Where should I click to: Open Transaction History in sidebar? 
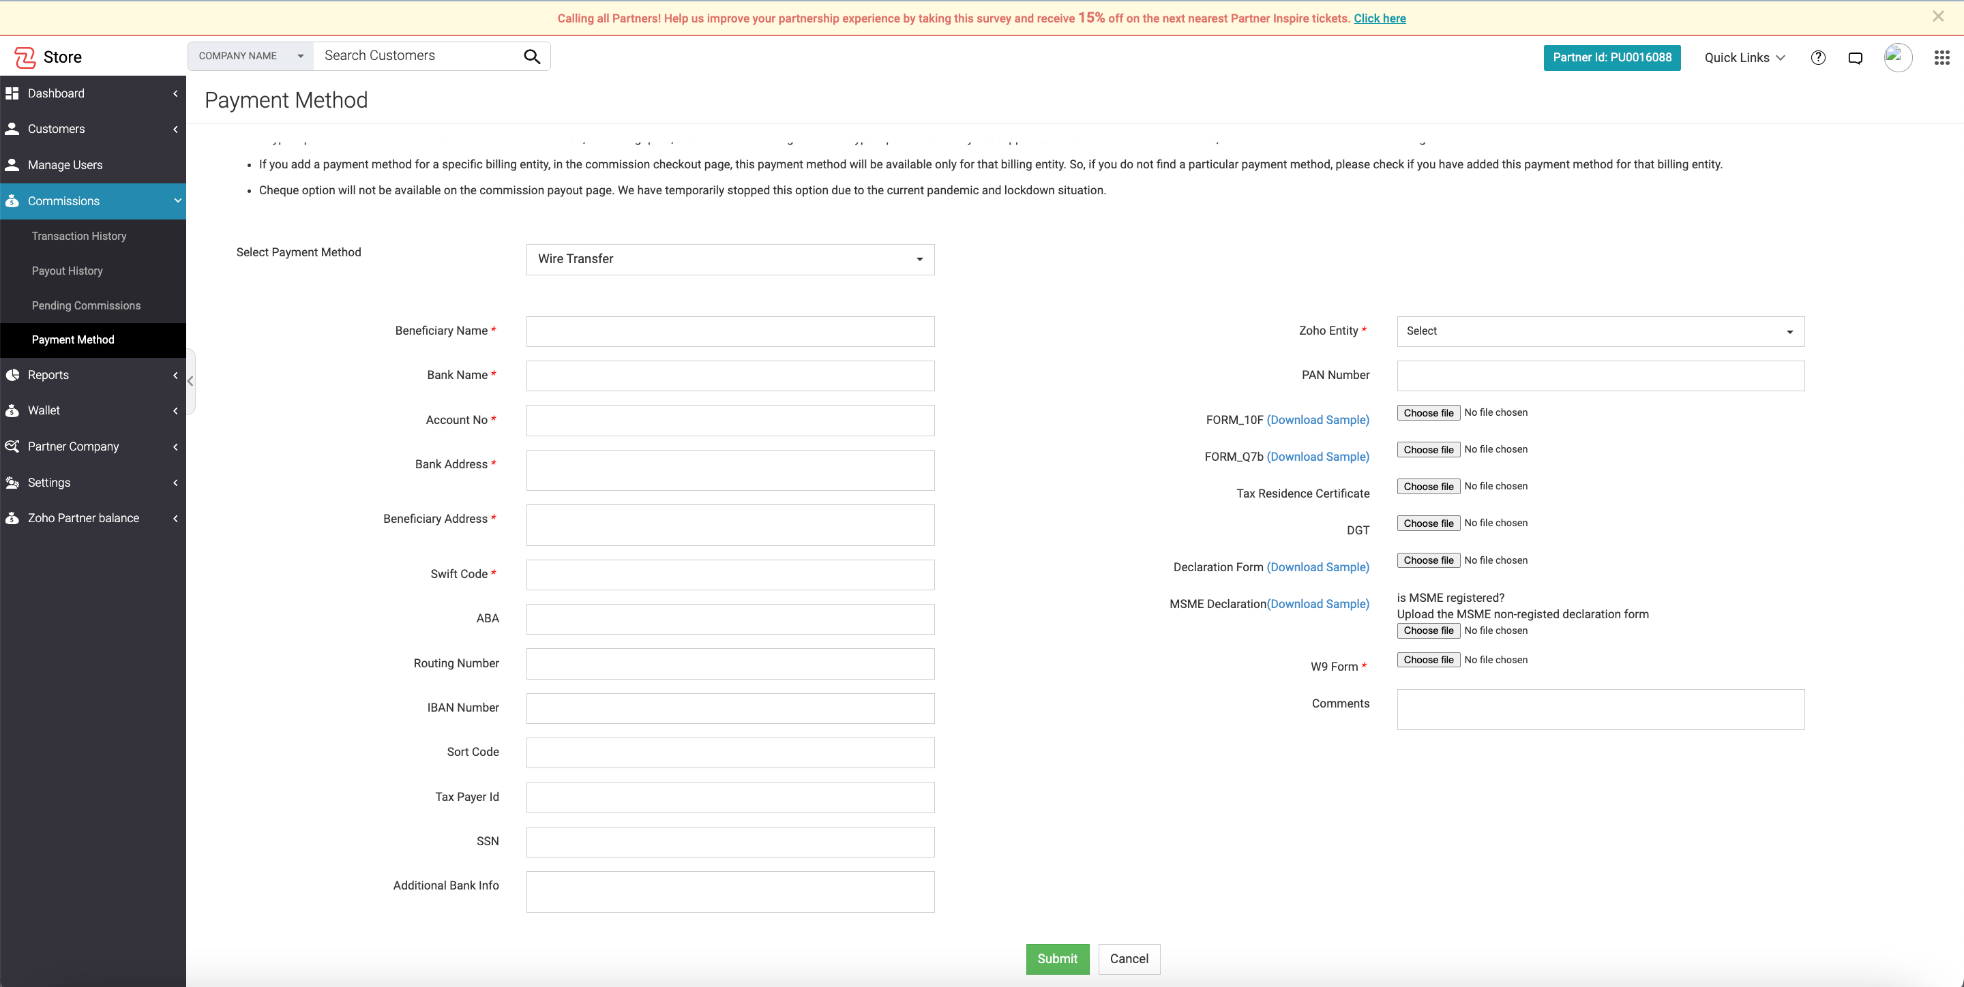coord(79,237)
